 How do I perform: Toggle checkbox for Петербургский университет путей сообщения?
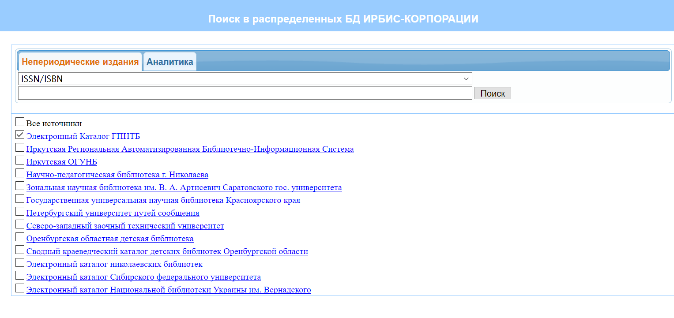pos(20,211)
